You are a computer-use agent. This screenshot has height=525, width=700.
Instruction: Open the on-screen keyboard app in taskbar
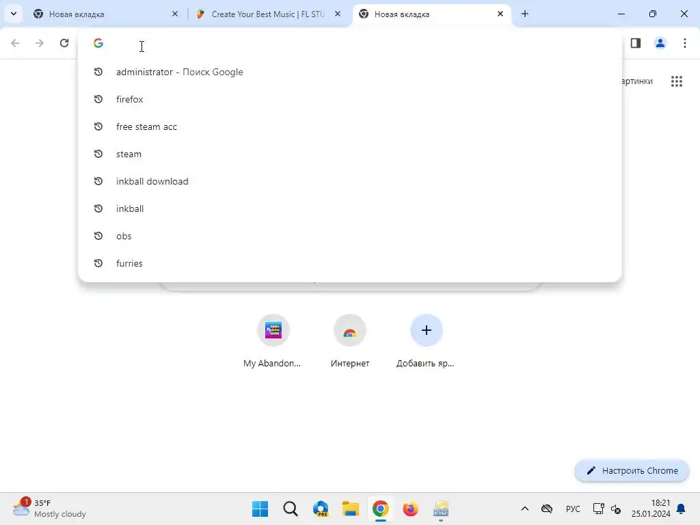click(441, 509)
